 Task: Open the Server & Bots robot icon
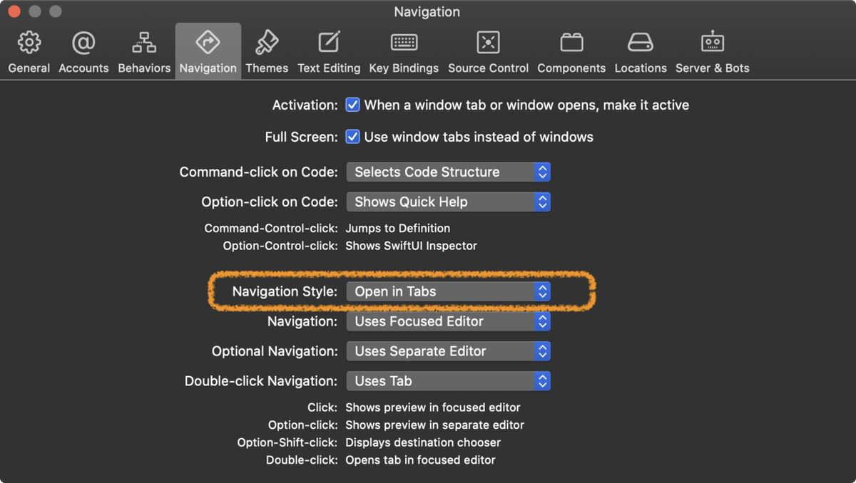712,43
